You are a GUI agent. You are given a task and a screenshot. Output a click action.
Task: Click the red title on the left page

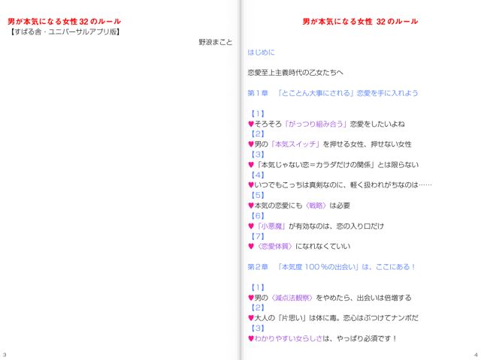pos(64,22)
